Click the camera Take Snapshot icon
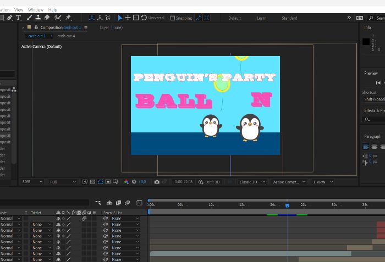The width and height of the screenshot is (385, 262). [x=157, y=182]
